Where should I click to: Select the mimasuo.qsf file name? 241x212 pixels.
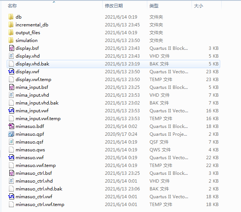(x=29, y=142)
